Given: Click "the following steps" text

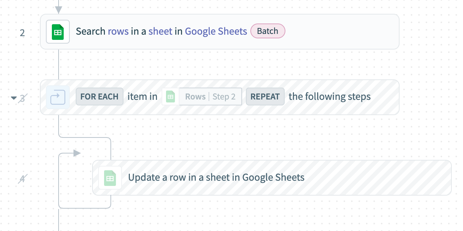Looking at the screenshot, I should point(329,97).
